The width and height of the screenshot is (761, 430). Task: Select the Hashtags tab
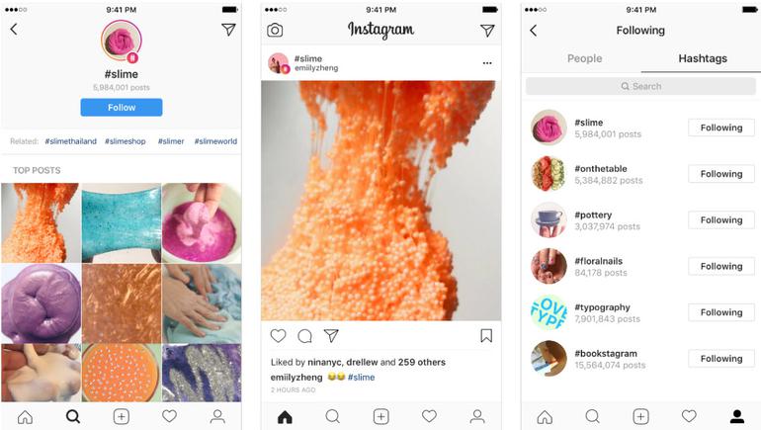703,58
